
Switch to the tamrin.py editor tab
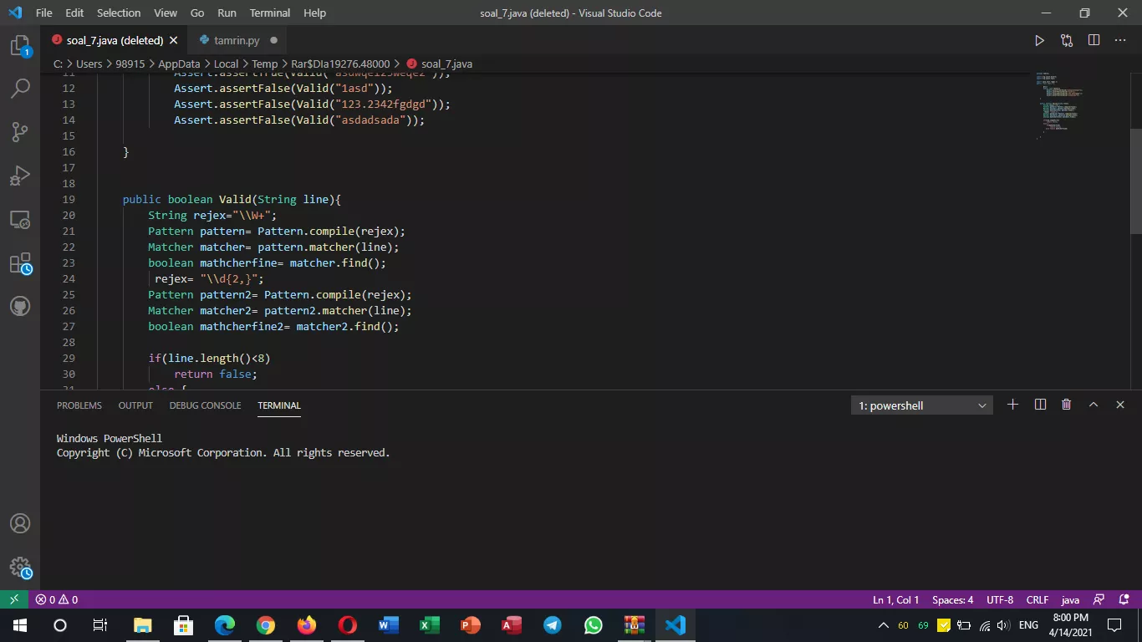pos(238,40)
